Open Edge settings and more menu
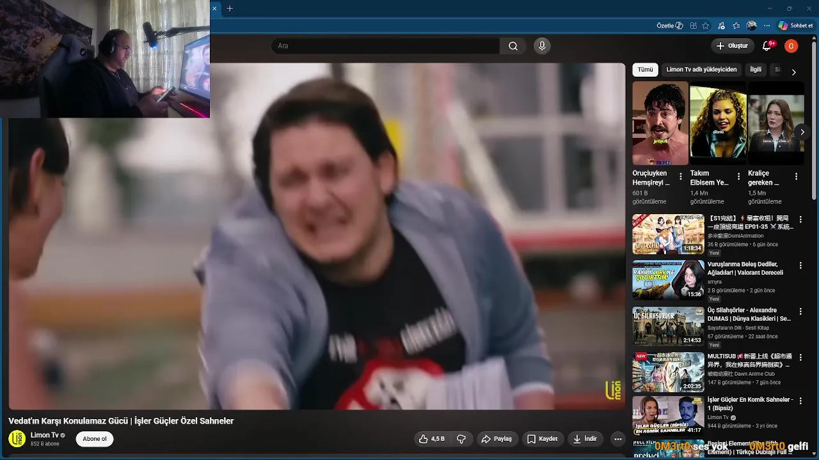The width and height of the screenshot is (819, 460). point(767,26)
